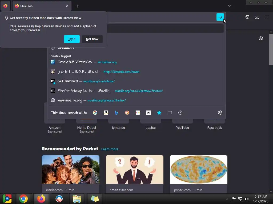Open the popsci.com article thumbnail

[198, 169]
